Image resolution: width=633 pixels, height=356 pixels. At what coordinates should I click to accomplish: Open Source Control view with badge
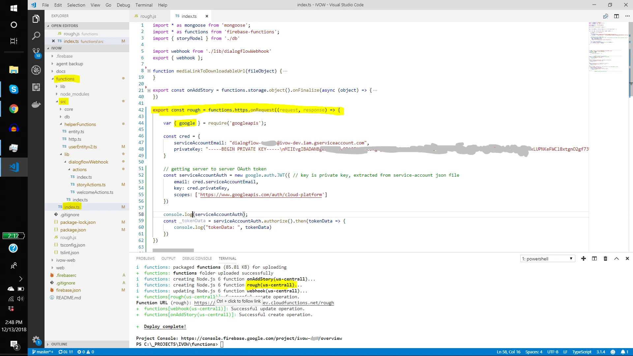(x=36, y=52)
